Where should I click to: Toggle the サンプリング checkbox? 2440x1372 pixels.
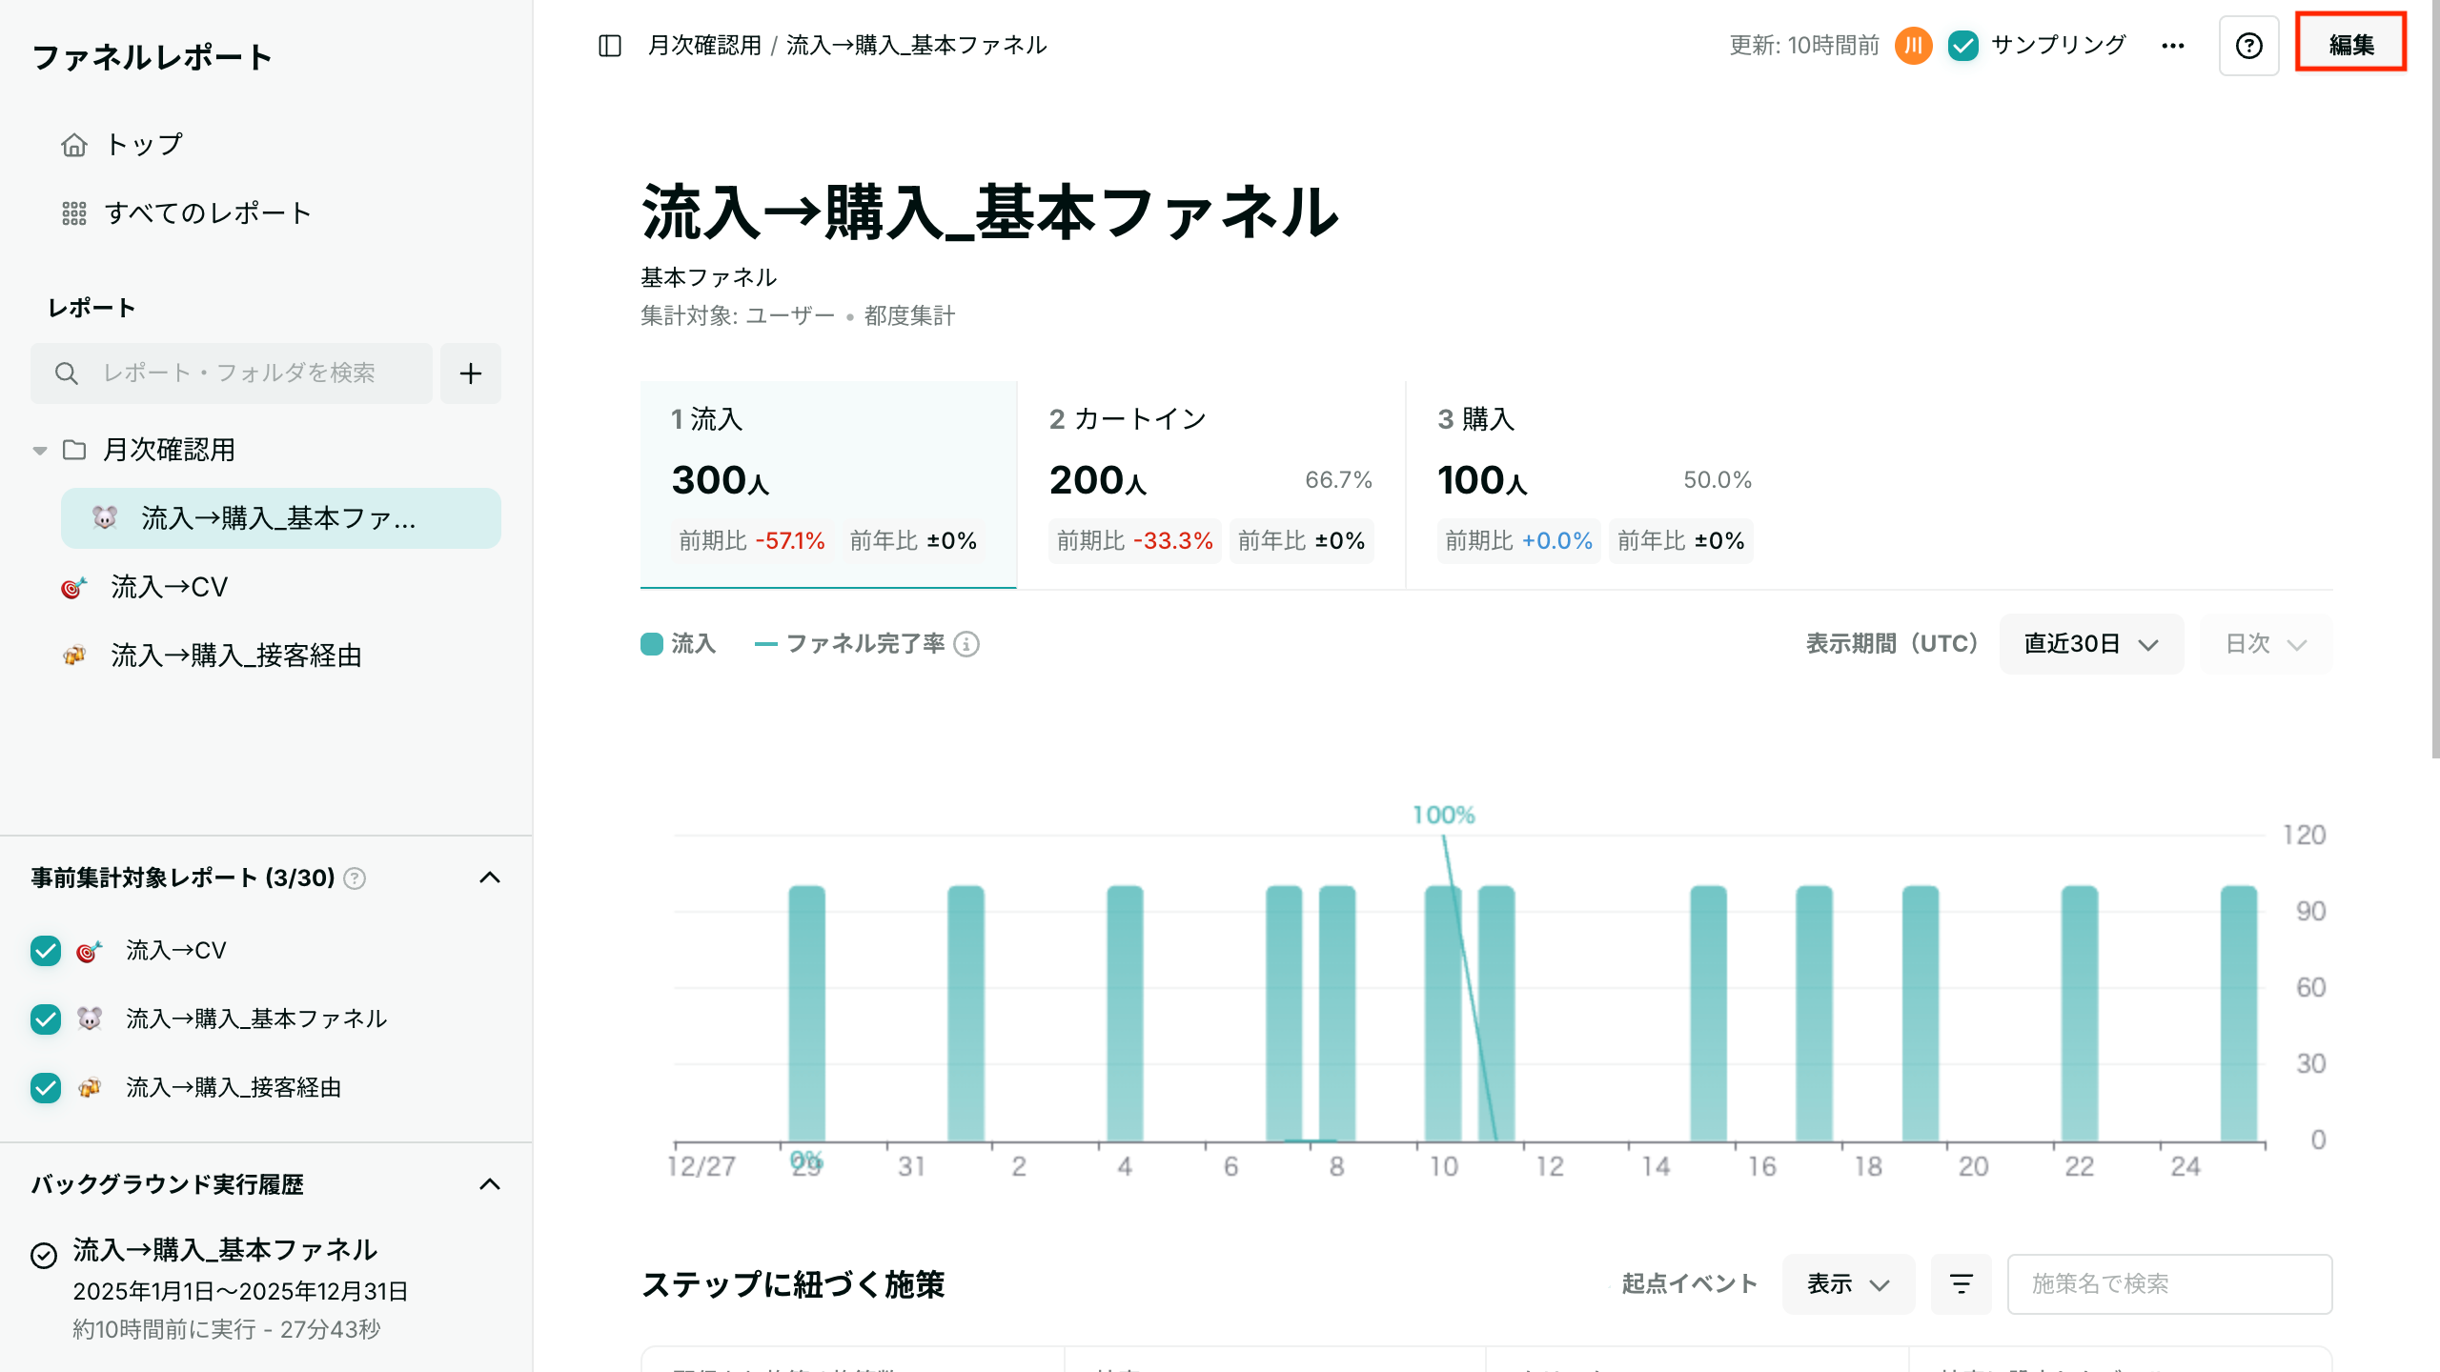click(x=1963, y=45)
